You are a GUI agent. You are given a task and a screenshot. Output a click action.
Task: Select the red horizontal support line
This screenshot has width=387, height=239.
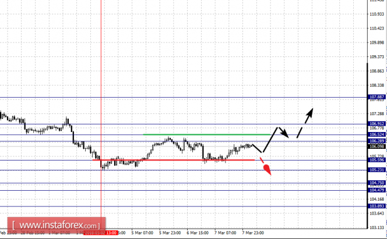tap(174, 160)
